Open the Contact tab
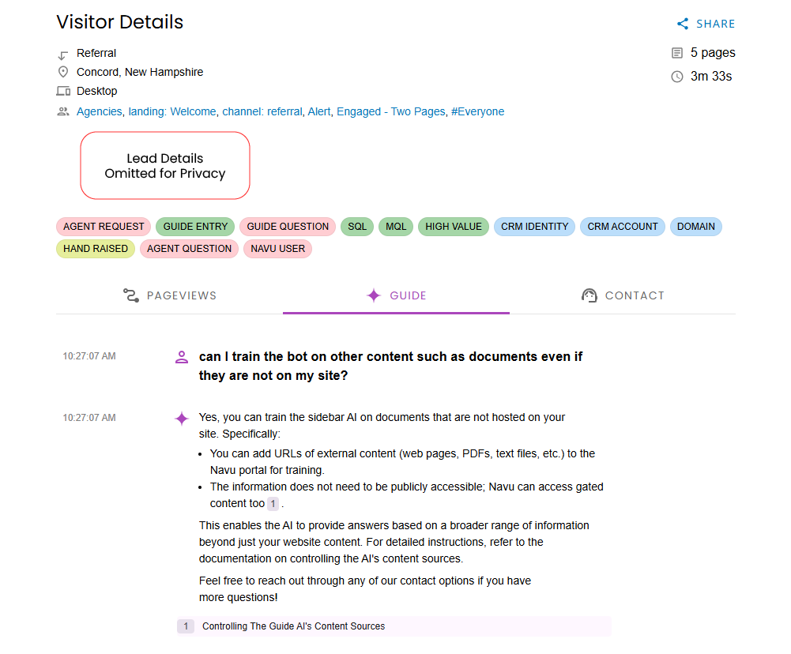Viewport: 791px width, 654px height. pos(622,295)
